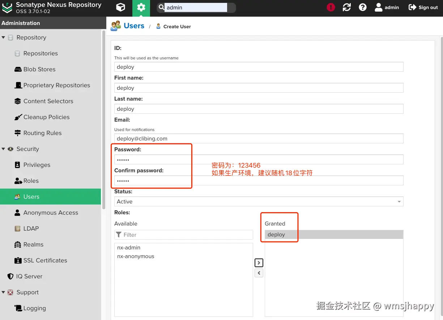Click the Email input field

(259, 139)
